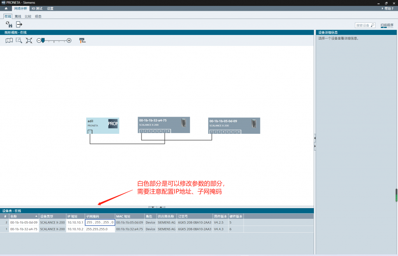Click the MAC 地址 column header
The image size is (398, 256).
[x=129, y=216]
